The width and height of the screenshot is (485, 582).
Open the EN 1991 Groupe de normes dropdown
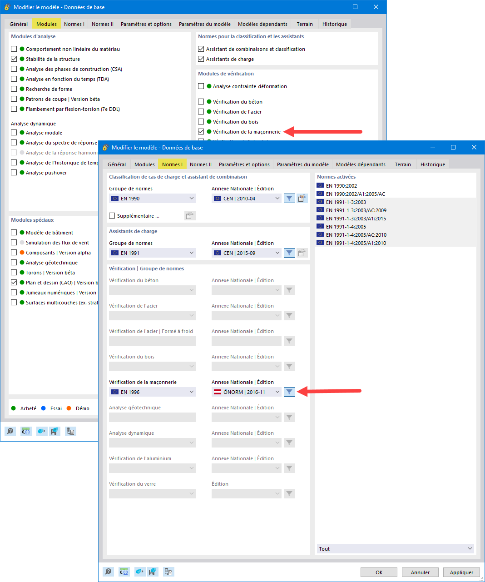152,253
